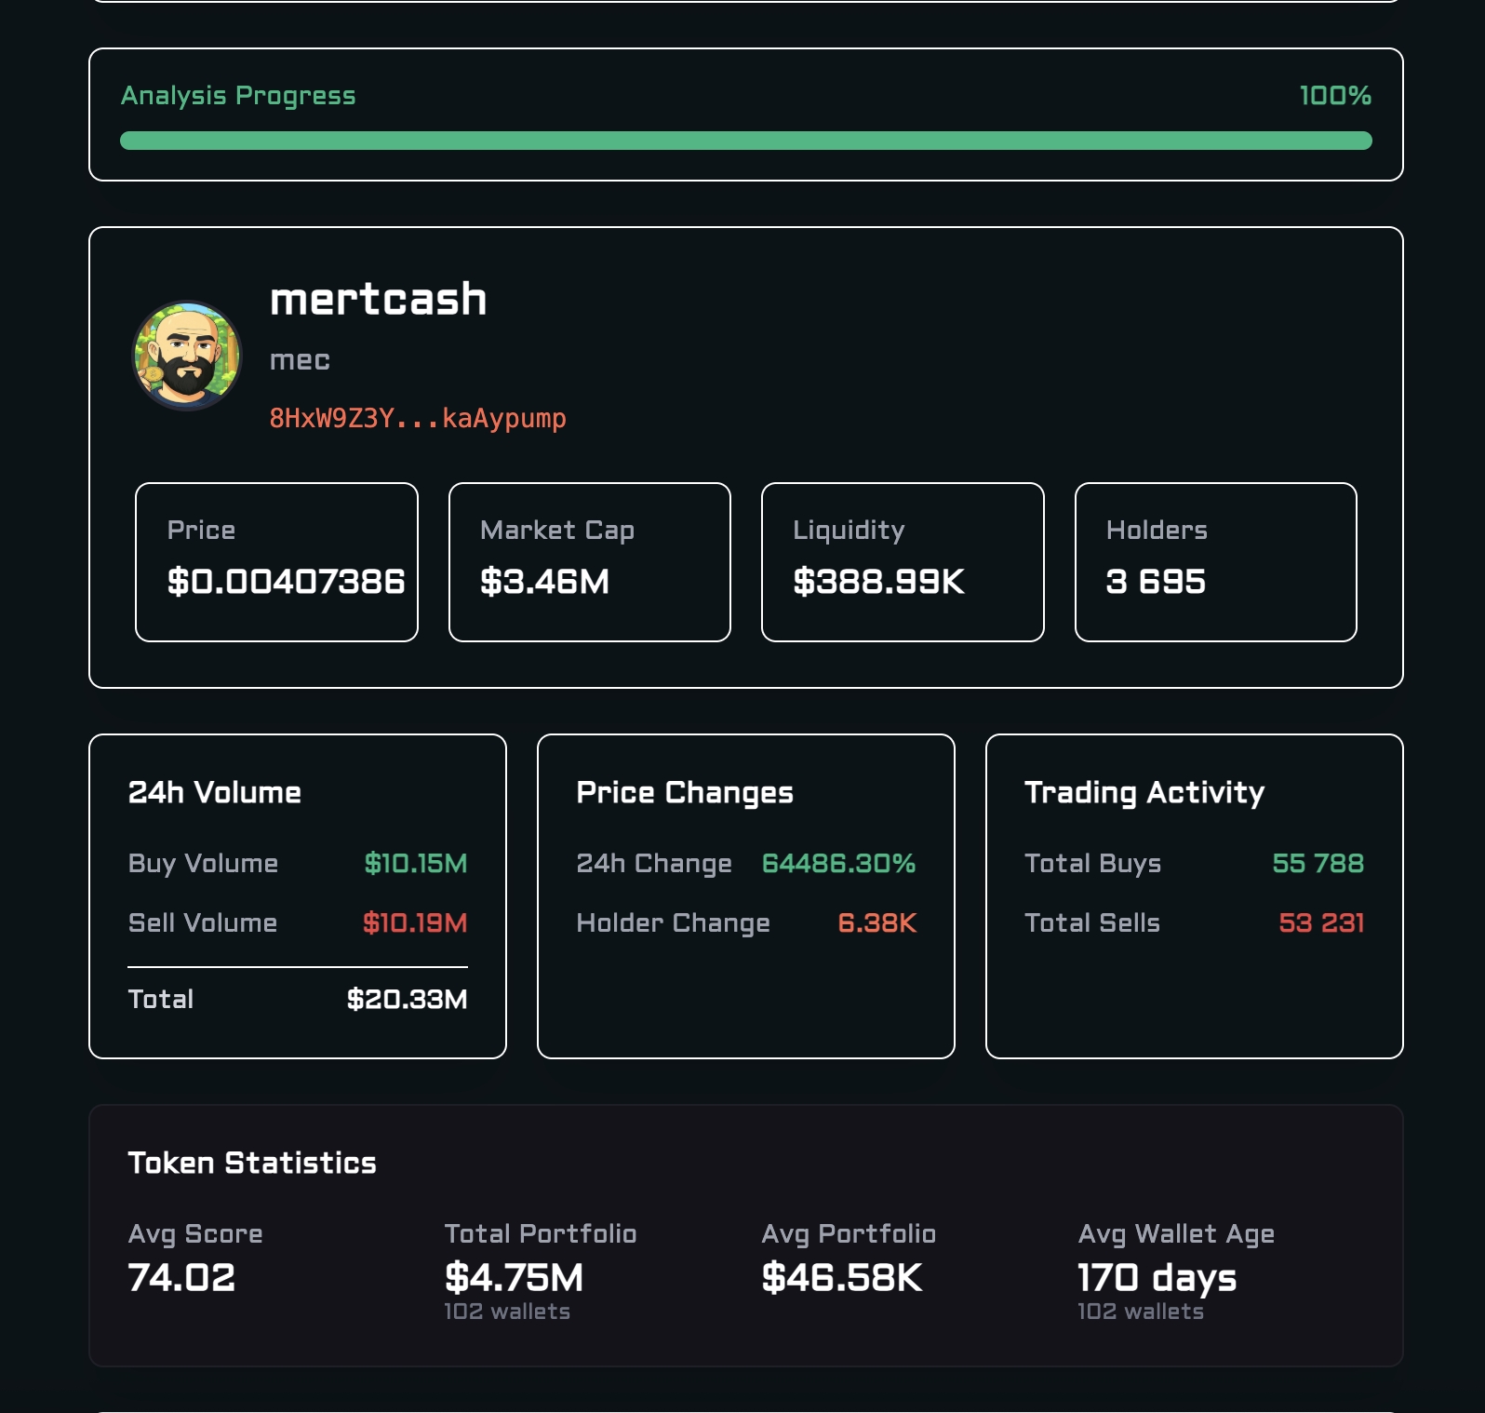Click the Sell Volume $10.19M value
Image resolution: width=1485 pixels, height=1413 pixels.
(x=414, y=923)
